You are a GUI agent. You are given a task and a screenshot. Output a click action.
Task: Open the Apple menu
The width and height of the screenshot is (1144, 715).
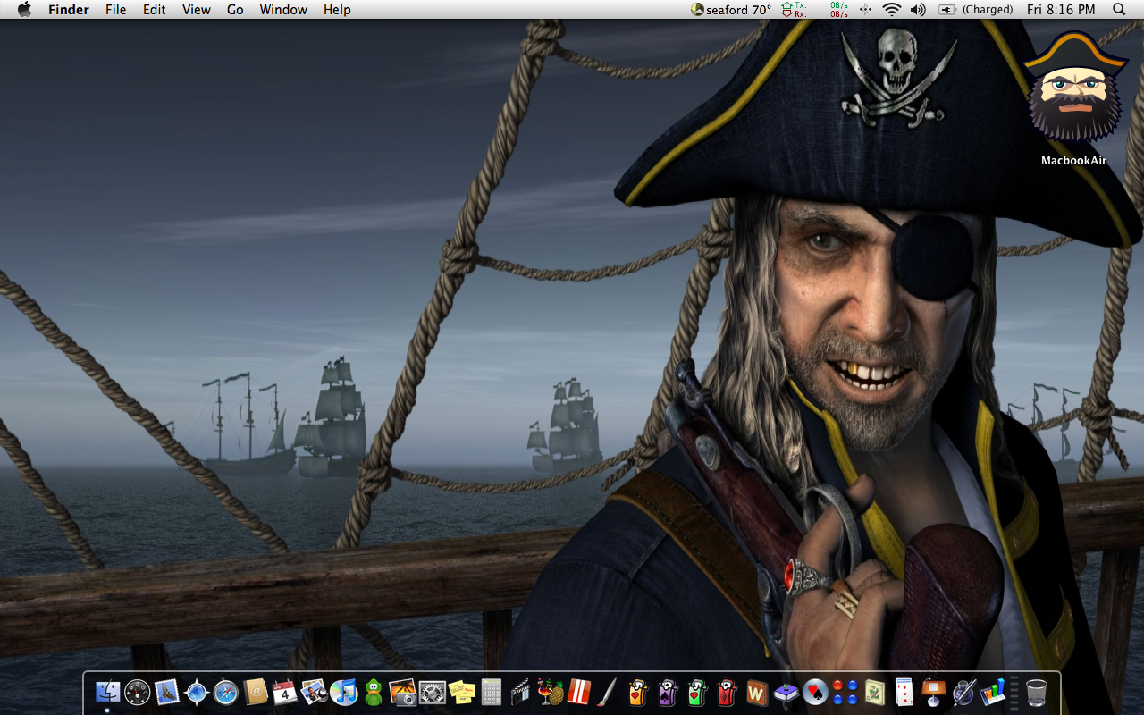24,10
